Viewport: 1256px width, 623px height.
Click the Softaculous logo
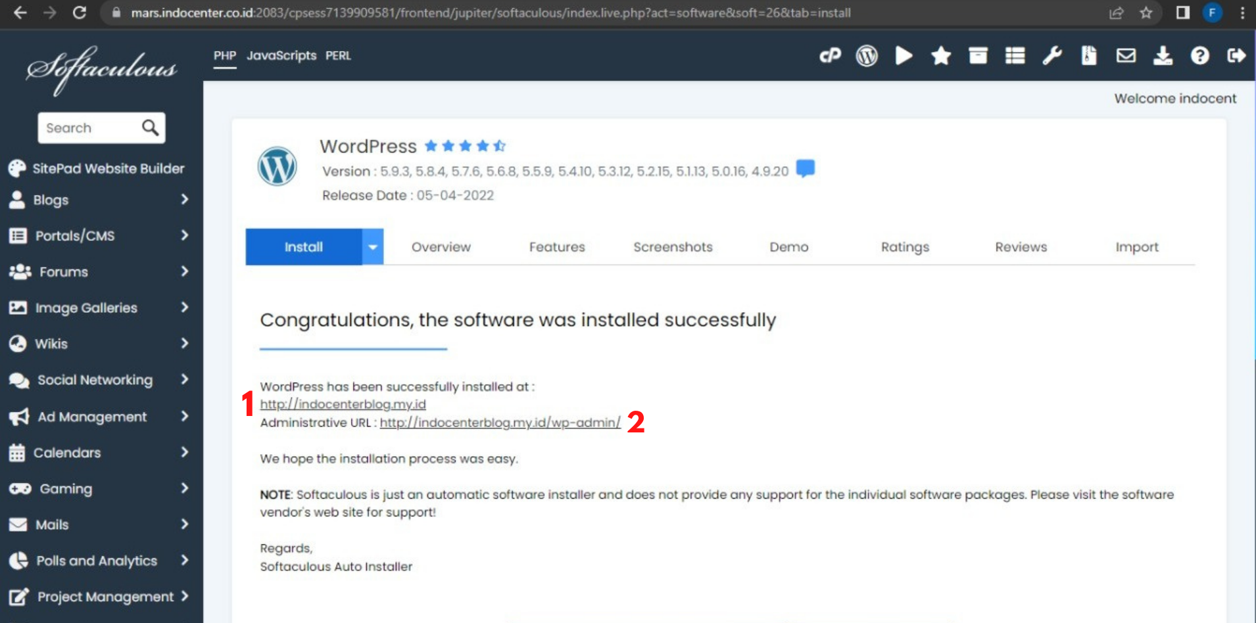click(101, 70)
